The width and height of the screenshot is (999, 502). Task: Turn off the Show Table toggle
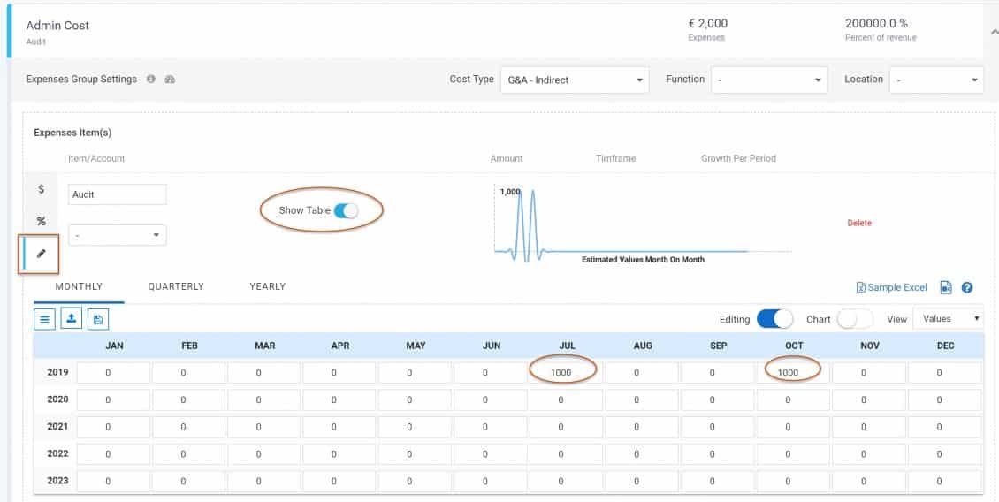[346, 210]
